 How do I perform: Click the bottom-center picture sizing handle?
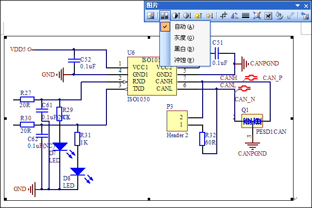pos(149,199)
